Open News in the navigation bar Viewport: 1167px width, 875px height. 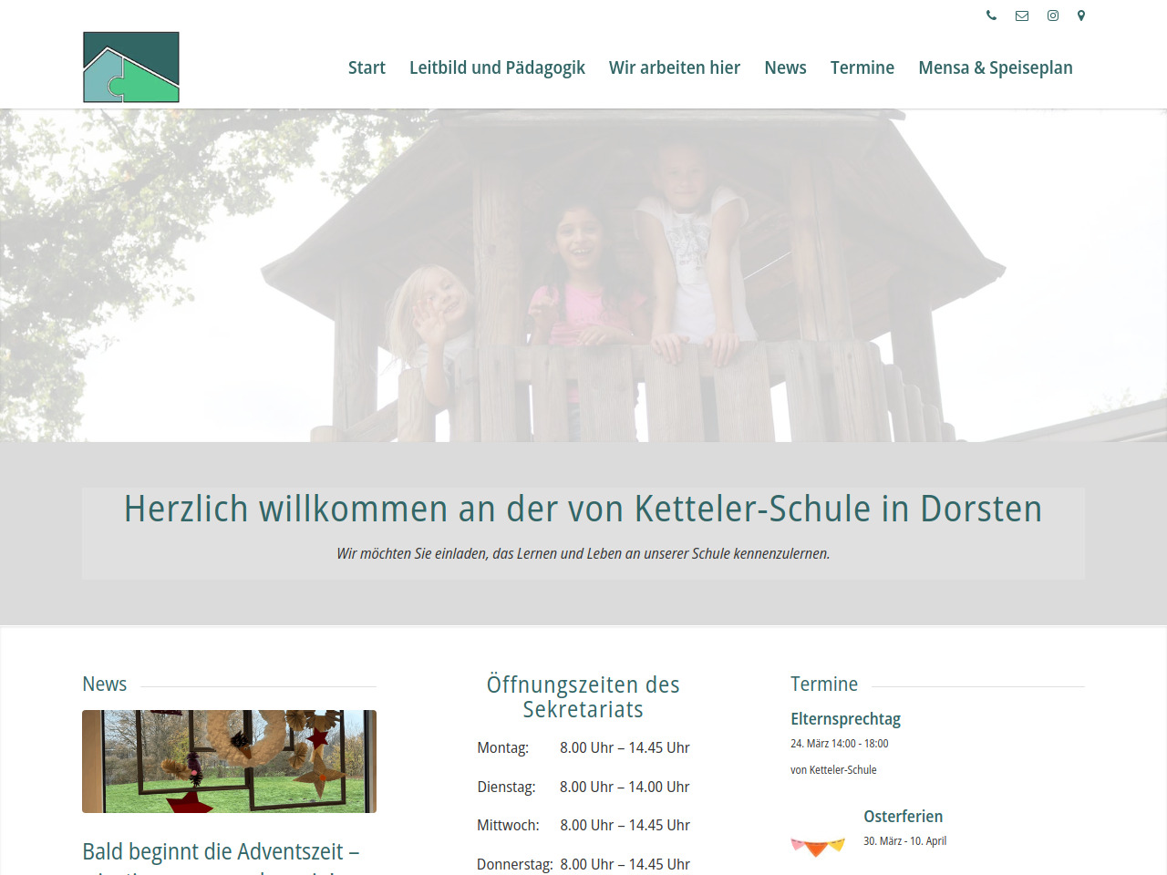pos(785,67)
